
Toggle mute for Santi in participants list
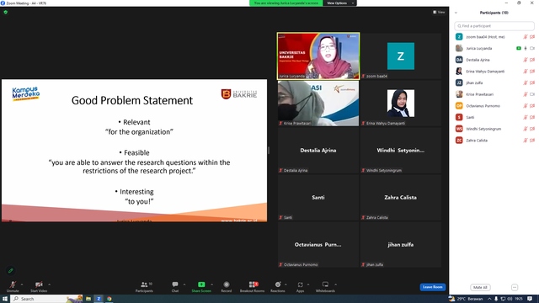pos(526,117)
